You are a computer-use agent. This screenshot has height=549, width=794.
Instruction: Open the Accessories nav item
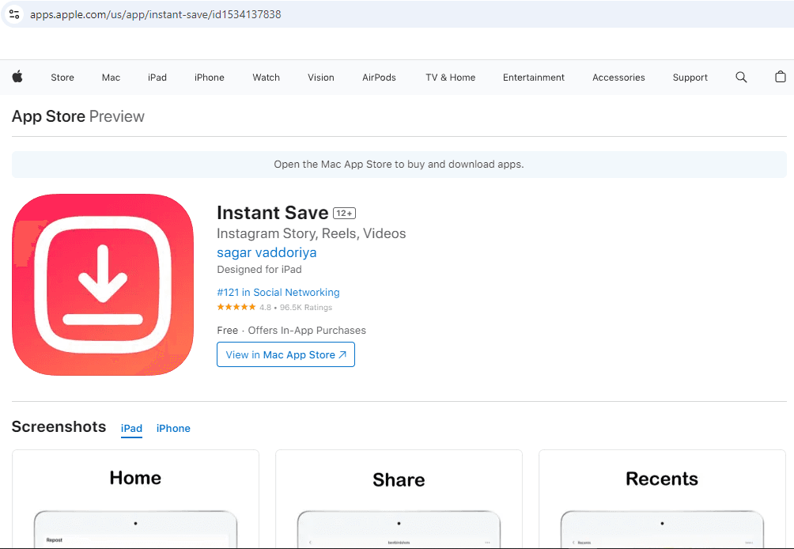pyautogui.click(x=618, y=78)
